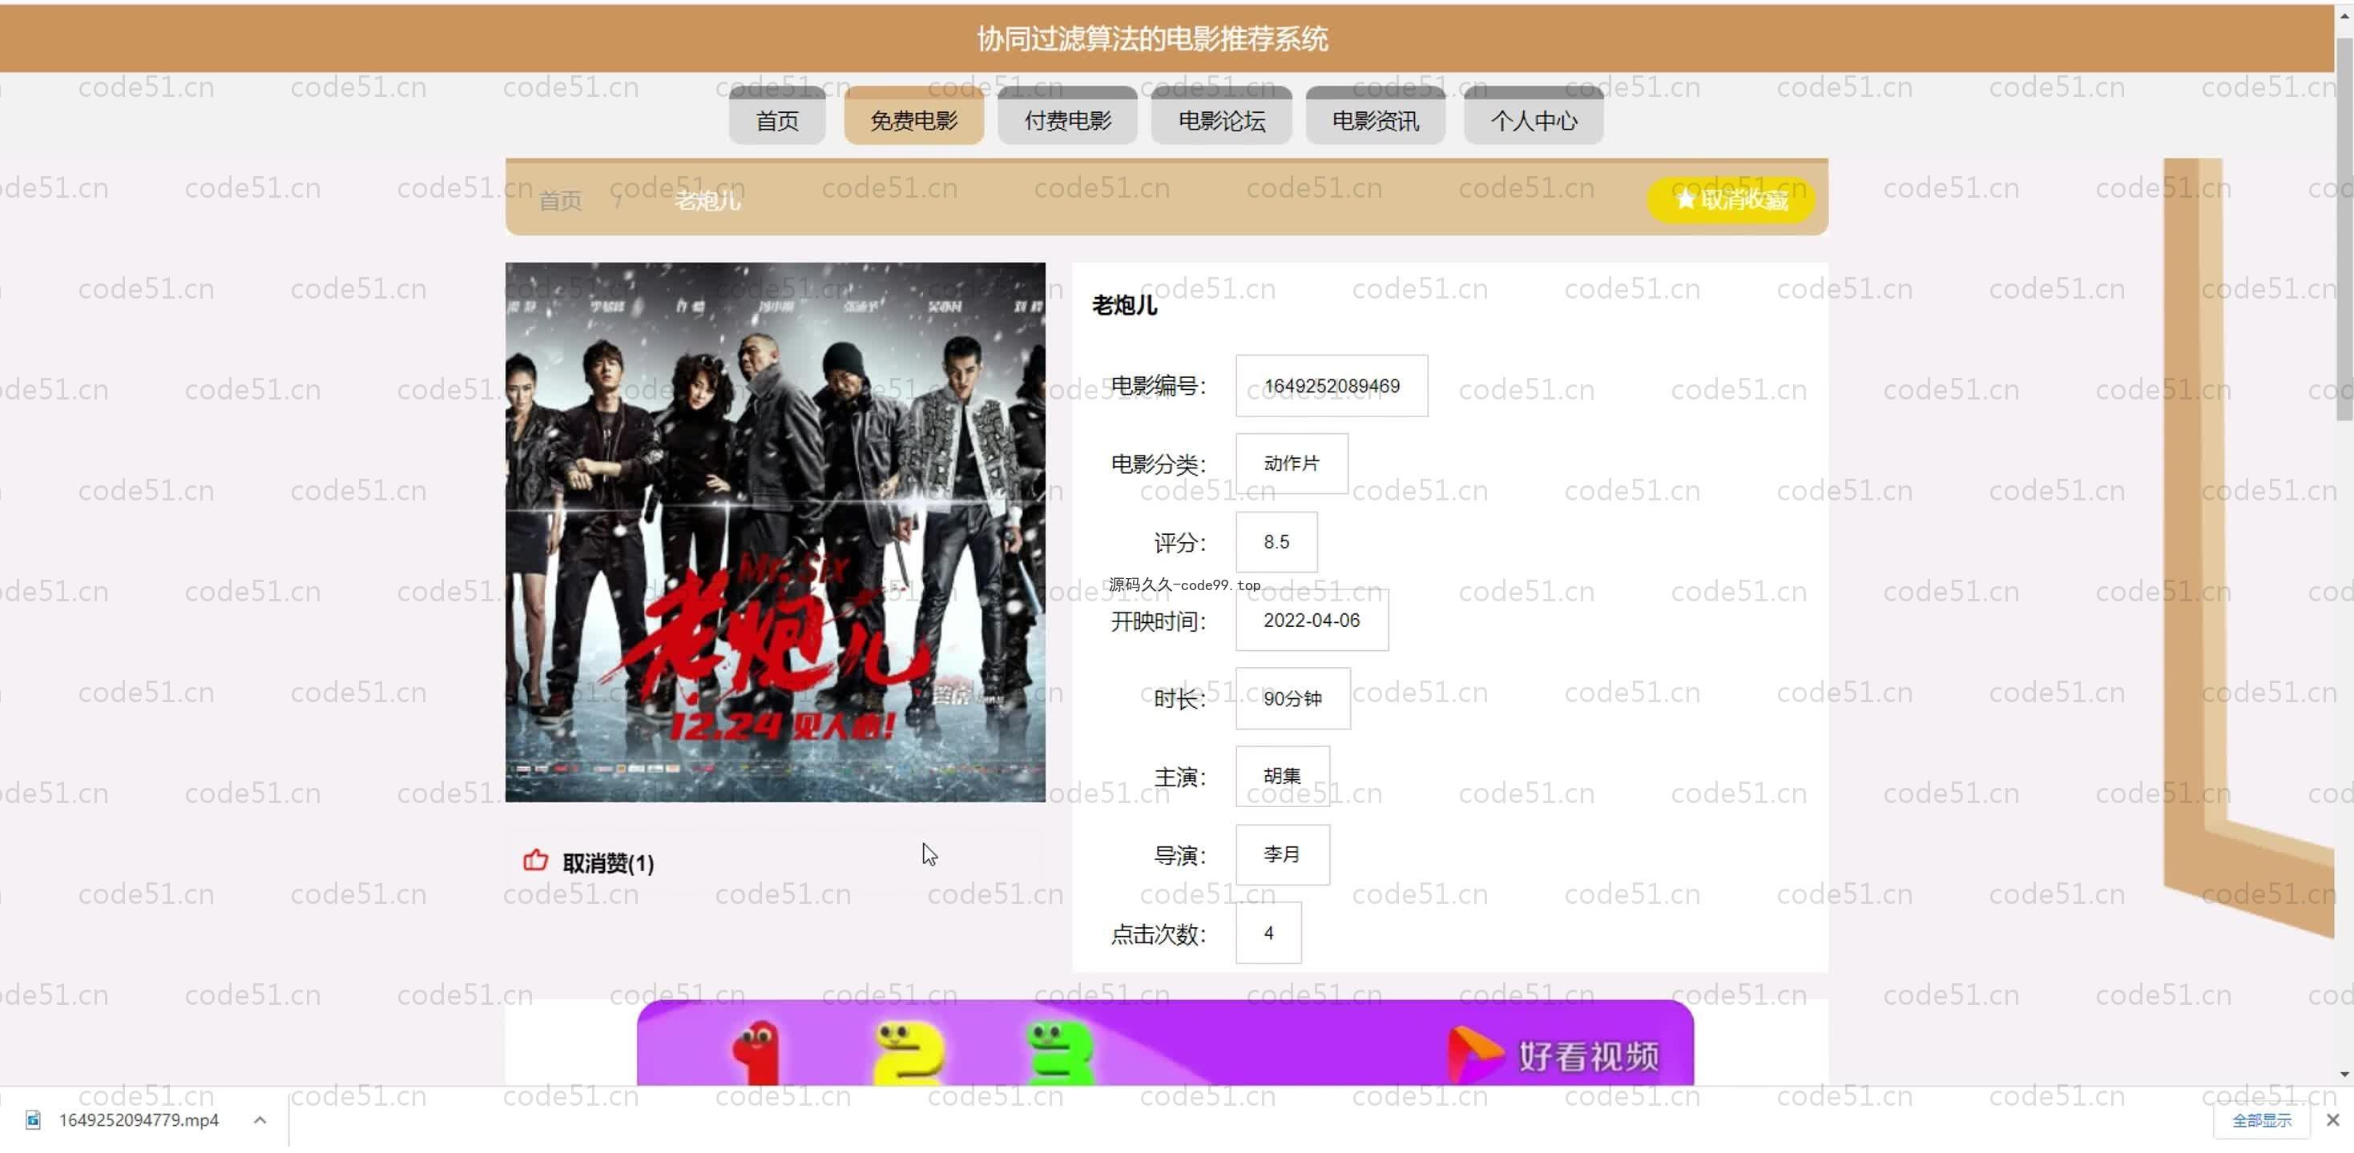This screenshot has height=1153, width=2354.
Task: Click the 电影分类 value 动作片
Action: click(x=1292, y=463)
